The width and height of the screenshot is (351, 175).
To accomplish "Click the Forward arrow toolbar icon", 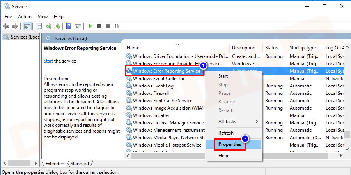I will [x=15, y=26].
